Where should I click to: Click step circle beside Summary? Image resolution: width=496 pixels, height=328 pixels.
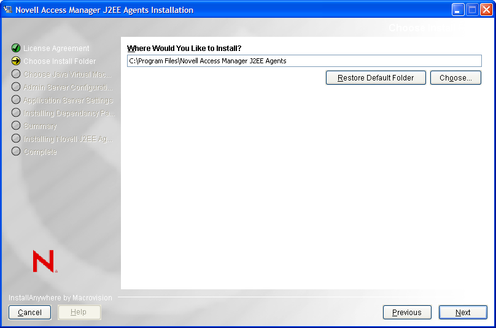click(16, 126)
